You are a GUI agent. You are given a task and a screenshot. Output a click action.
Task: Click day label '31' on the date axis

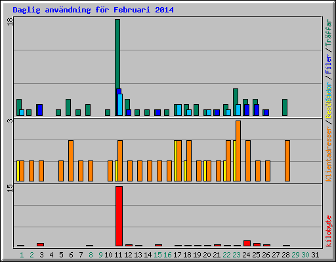point(315,255)
